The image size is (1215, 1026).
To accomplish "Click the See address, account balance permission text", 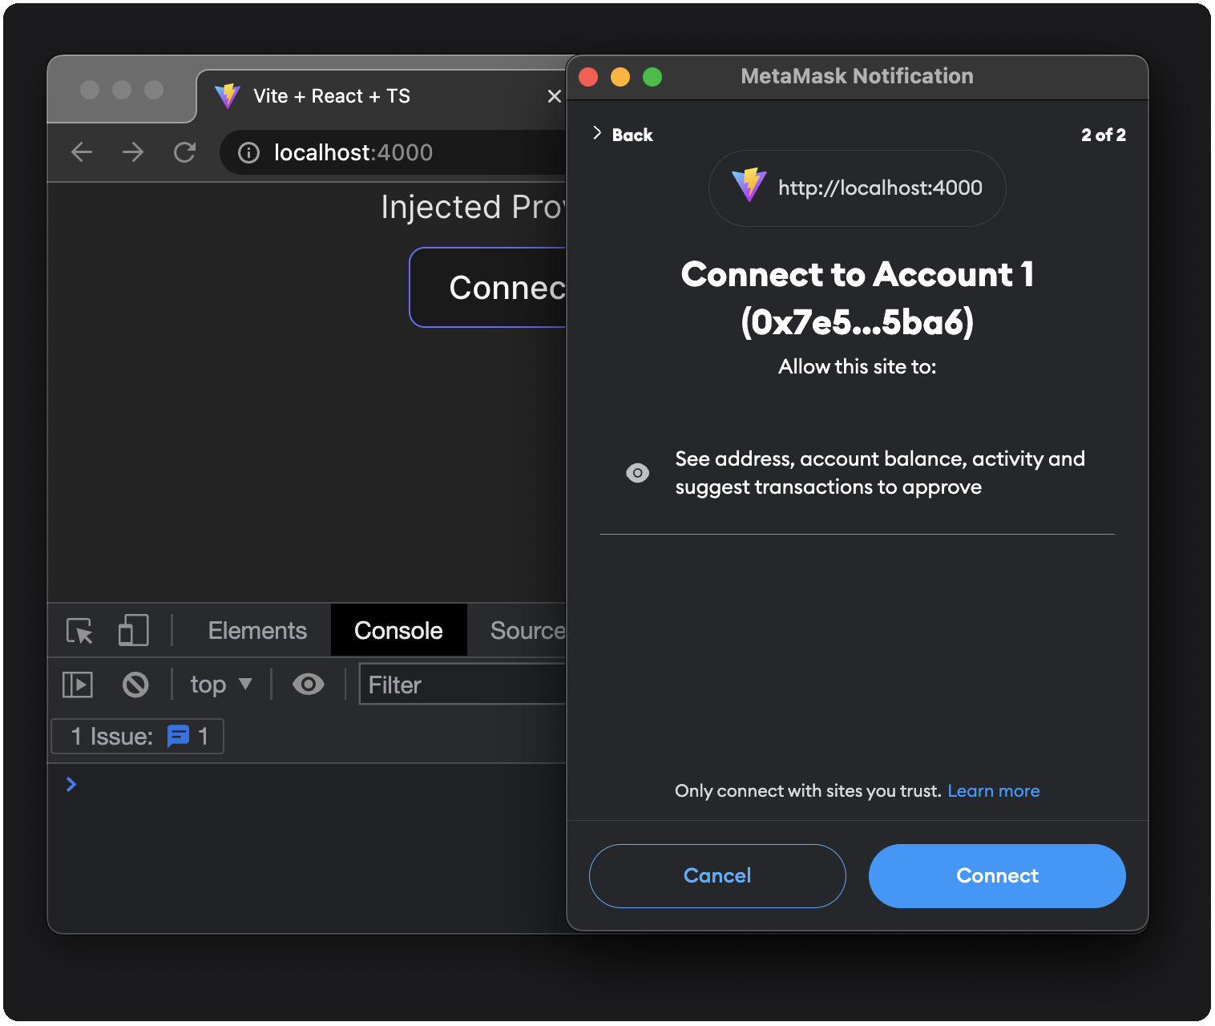I will pyautogui.click(x=880, y=473).
